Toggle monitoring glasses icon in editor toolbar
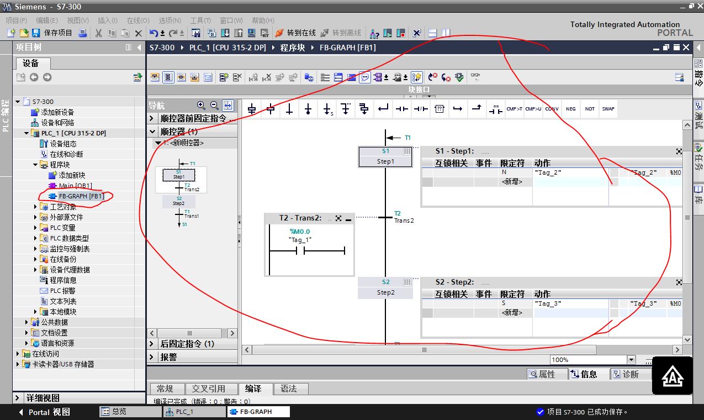Image resolution: width=704 pixels, height=420 pixels. point(475,77)
